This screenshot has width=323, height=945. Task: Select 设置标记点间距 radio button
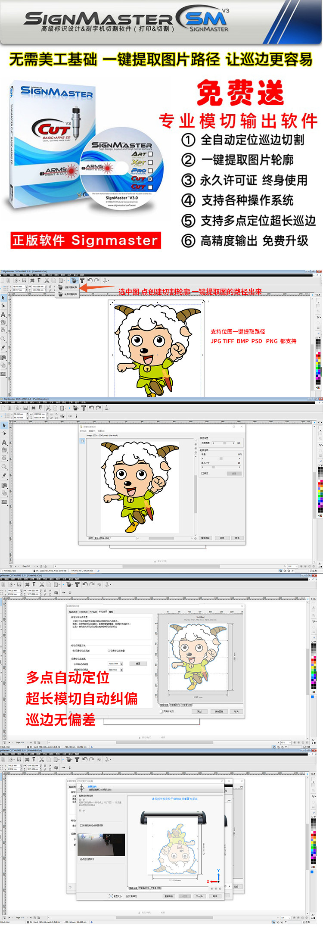tap(74, 651)
